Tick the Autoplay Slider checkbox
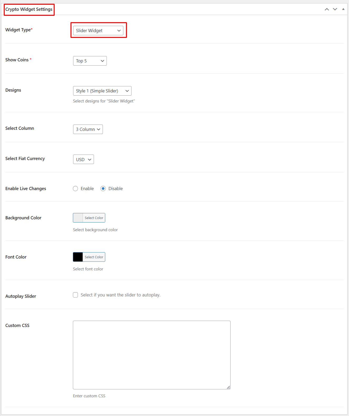The image size is (349, 416). pos(75,295)
